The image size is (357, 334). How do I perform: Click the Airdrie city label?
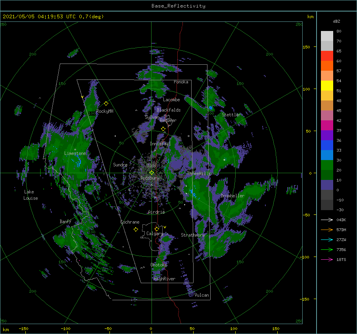pos(156,212)
